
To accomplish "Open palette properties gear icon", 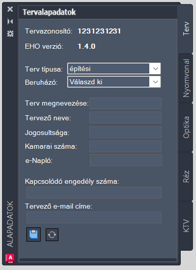I will click(10, 33).
